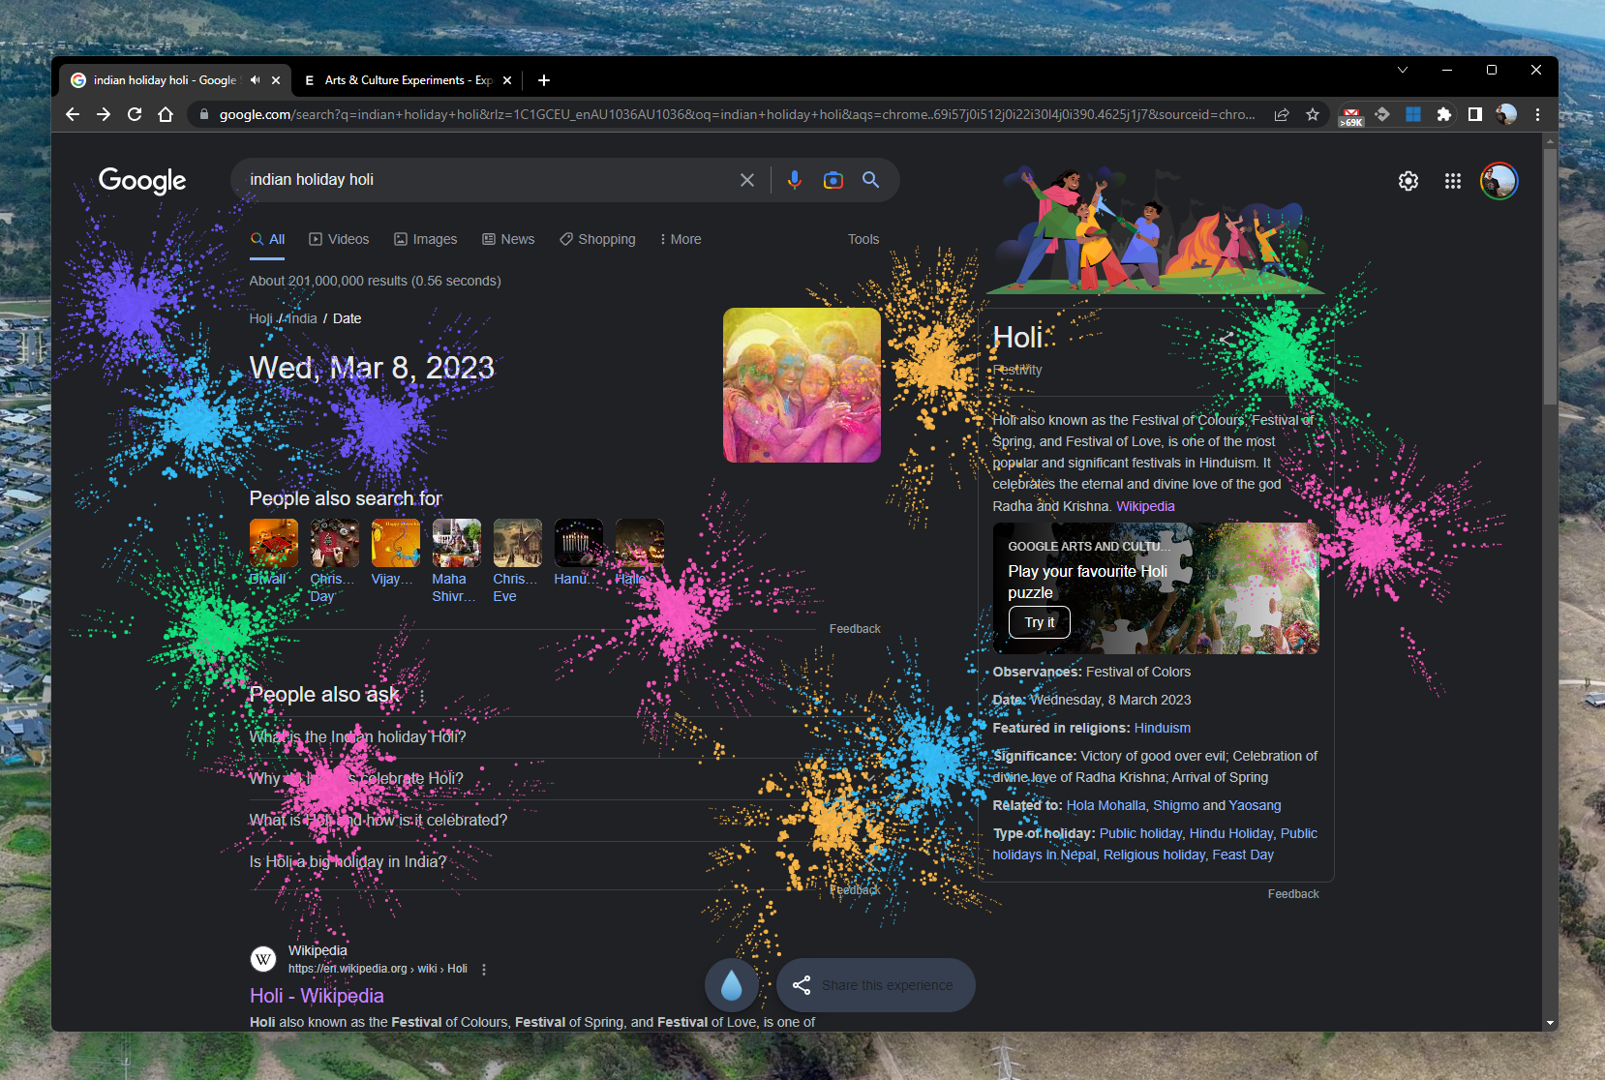Expand 'Is Holi a big holiday in India?'
1605x1080 pixels.
pyautogui.click(x=348, y=861)
